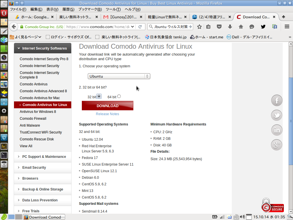This screenshot has height=220, width=293.
Task: Open the settings gear dock icon
Action: (4, 111)
